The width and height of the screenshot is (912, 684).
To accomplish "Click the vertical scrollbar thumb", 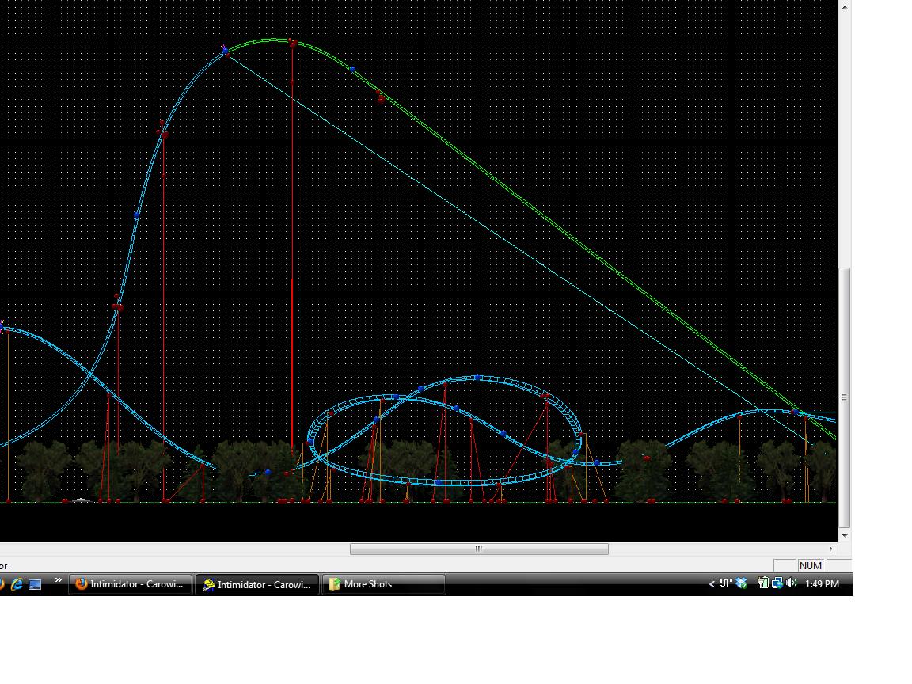I will pos(845,398).
